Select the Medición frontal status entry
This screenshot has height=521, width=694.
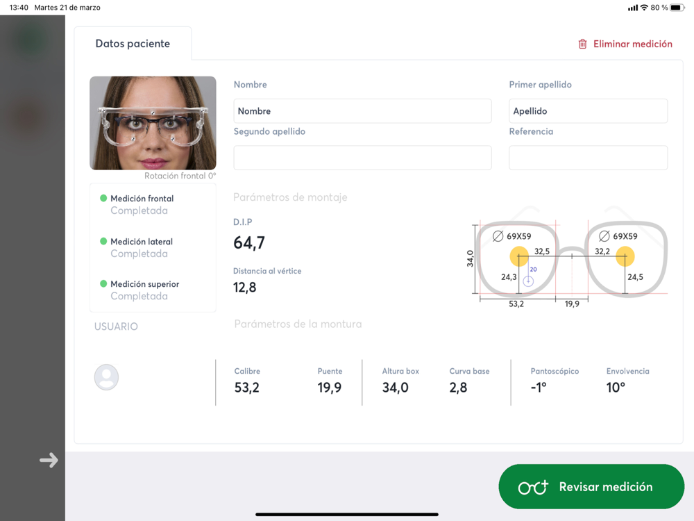(142, 204)
